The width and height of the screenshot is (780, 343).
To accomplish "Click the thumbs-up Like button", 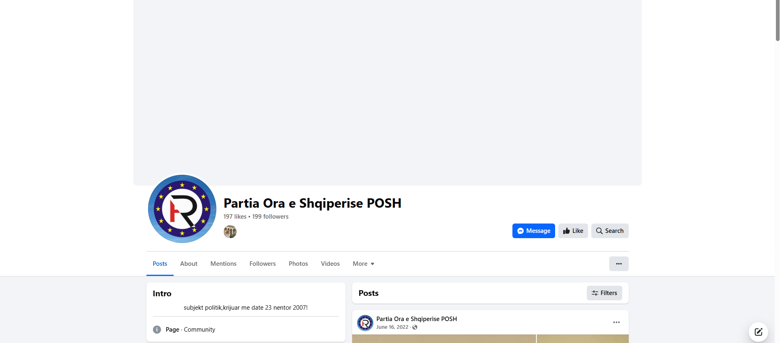I will (573, 231).
